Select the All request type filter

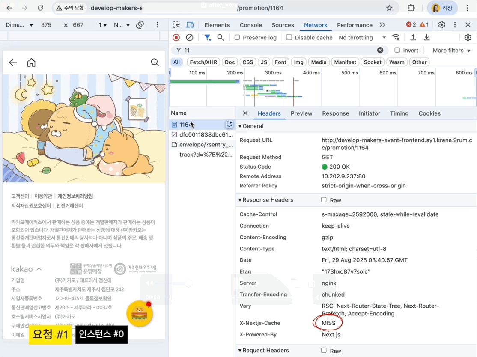[x=176, y=62]
